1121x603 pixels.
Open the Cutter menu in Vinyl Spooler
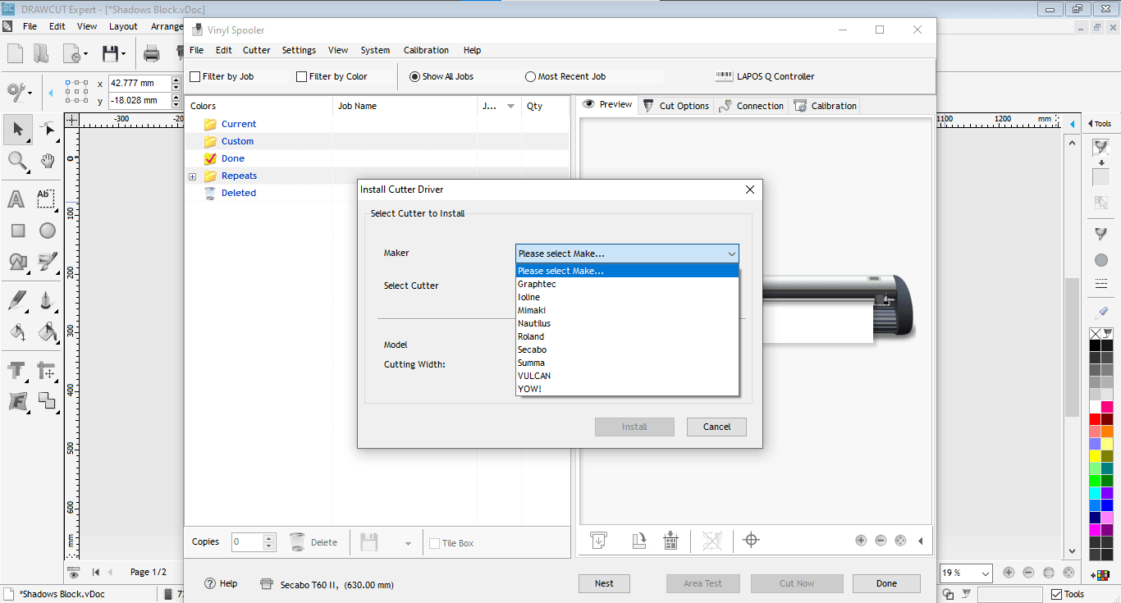coord(256,50)
